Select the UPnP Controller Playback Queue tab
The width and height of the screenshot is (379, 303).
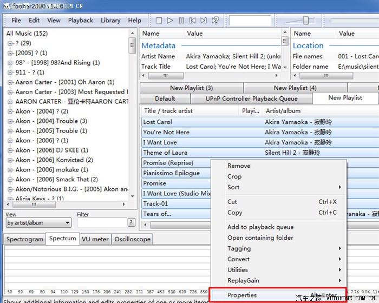251,99
